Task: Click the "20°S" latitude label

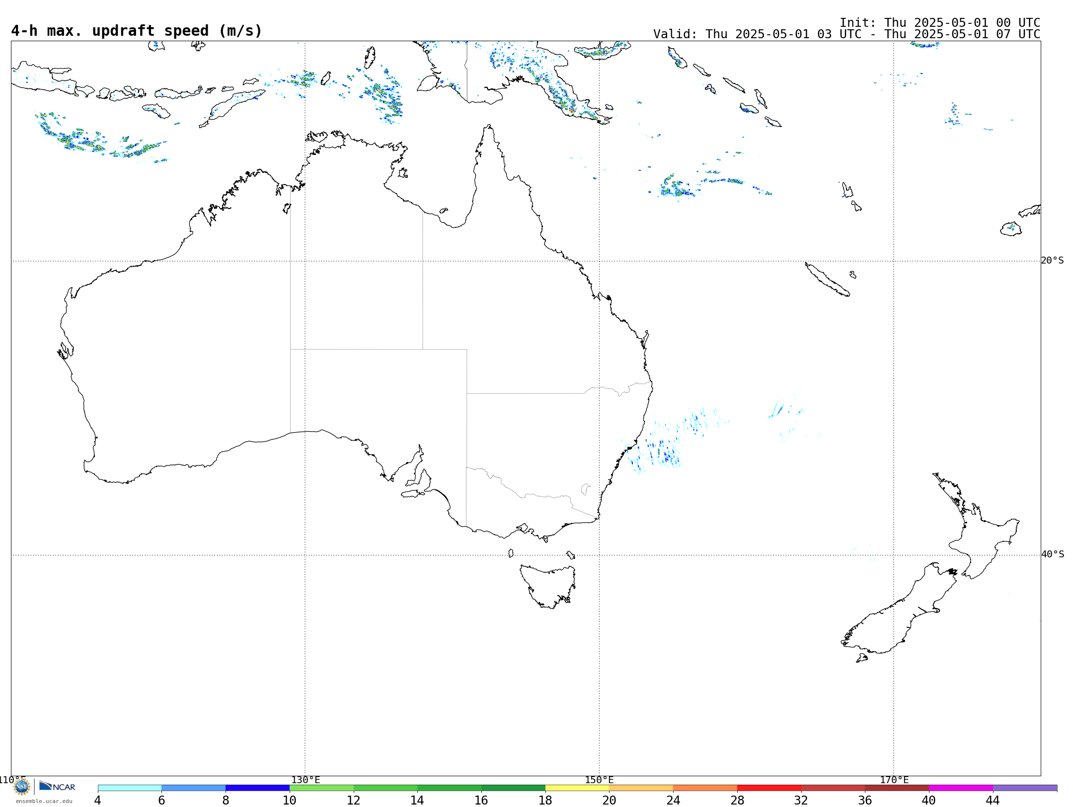Action: 1052,261
